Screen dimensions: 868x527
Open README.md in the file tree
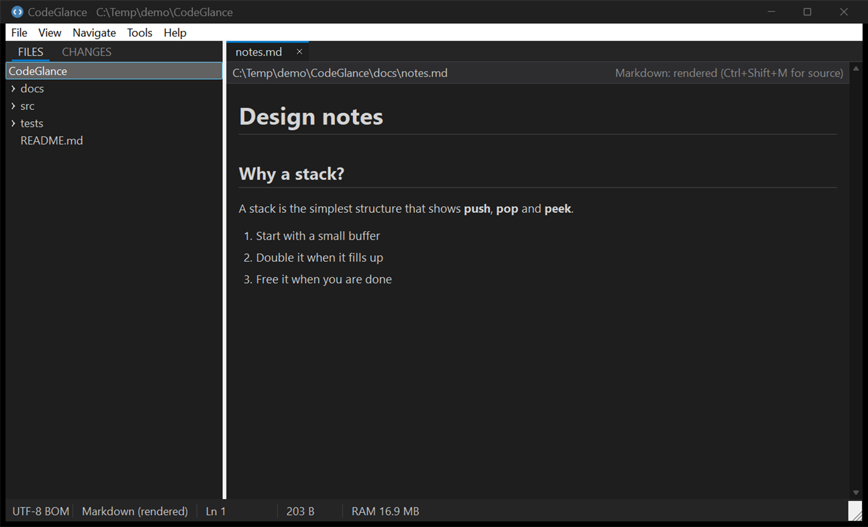(52, 141)
